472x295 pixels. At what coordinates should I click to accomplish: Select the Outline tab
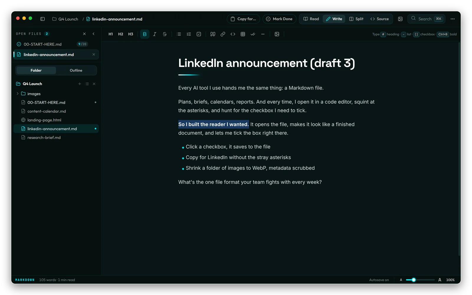(x=76, y=70)
